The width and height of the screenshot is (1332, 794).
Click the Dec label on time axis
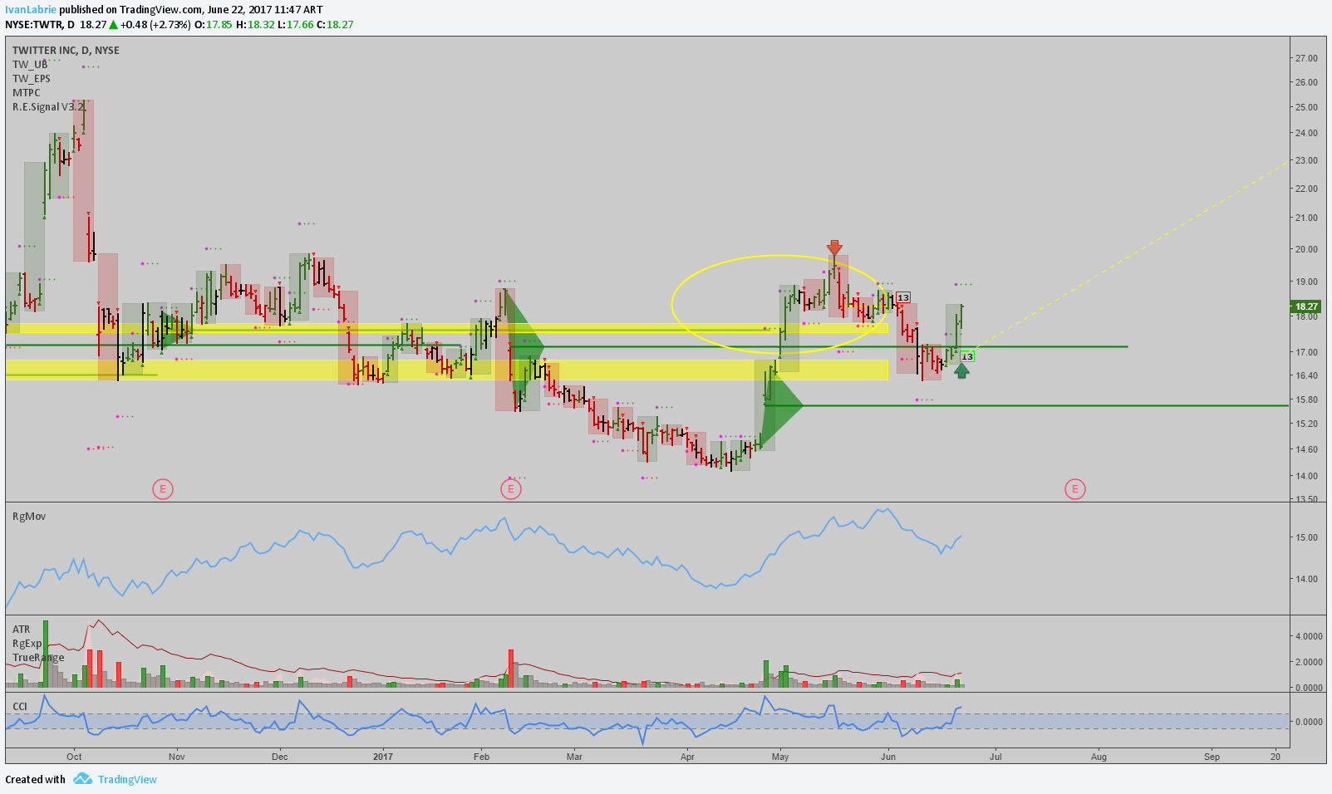click(280, 757)
